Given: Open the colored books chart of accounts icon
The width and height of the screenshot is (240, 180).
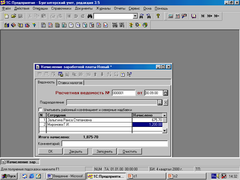Looking at the screenshot, I should [x=13, y=25].
